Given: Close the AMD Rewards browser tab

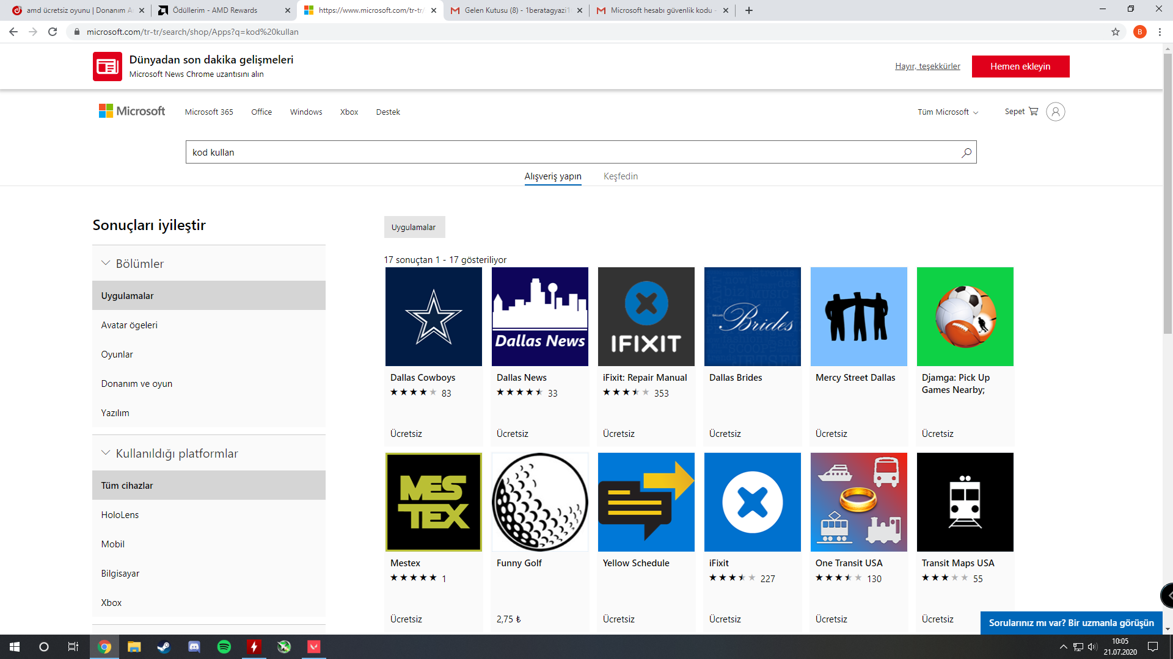Looking at the screenshot, I should coord(287,10).
